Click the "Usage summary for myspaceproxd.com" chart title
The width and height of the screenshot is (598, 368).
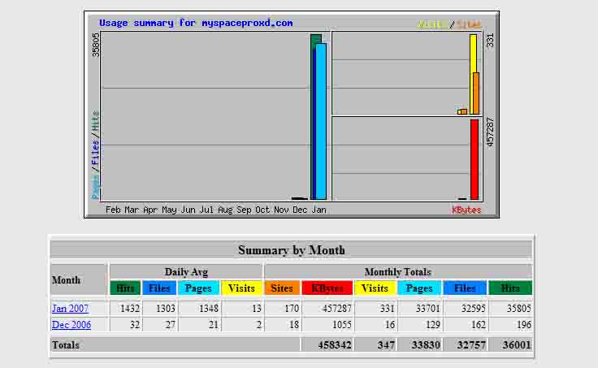click(x=196, y=24)
